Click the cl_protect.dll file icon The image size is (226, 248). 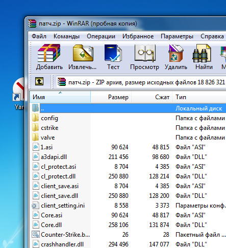click(36, 176)
